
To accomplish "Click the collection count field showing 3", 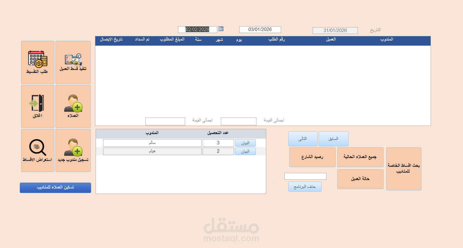I will point(218,143).
